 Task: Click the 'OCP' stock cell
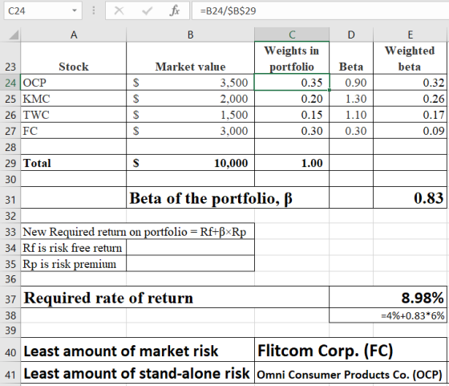(74, 83)
